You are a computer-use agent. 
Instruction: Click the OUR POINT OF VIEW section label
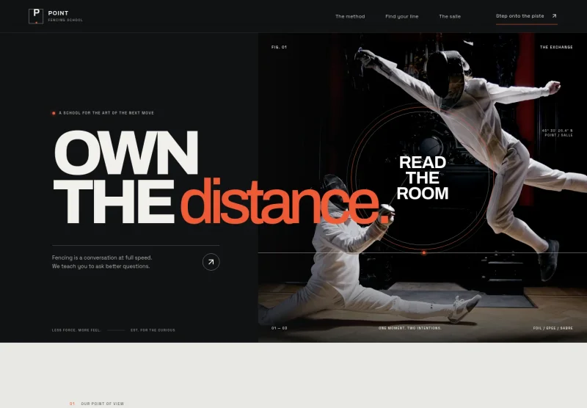[102, 404]
